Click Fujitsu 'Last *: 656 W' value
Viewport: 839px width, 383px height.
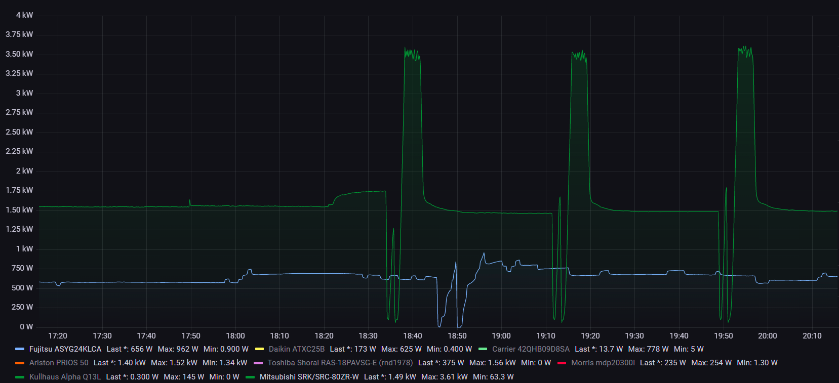[130, 349]
